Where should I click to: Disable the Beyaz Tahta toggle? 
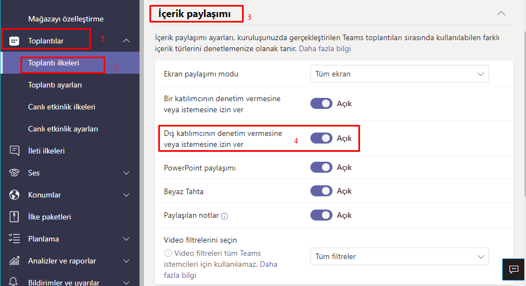(x=321, y=191)
